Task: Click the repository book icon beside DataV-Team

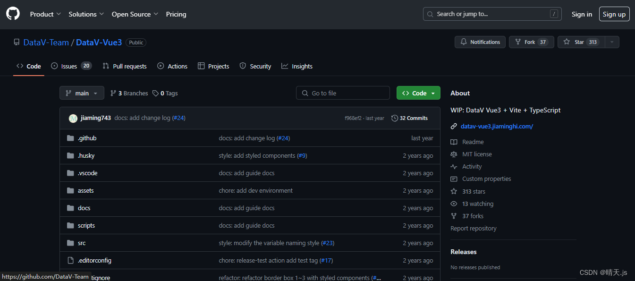Action: coord(17,42)
